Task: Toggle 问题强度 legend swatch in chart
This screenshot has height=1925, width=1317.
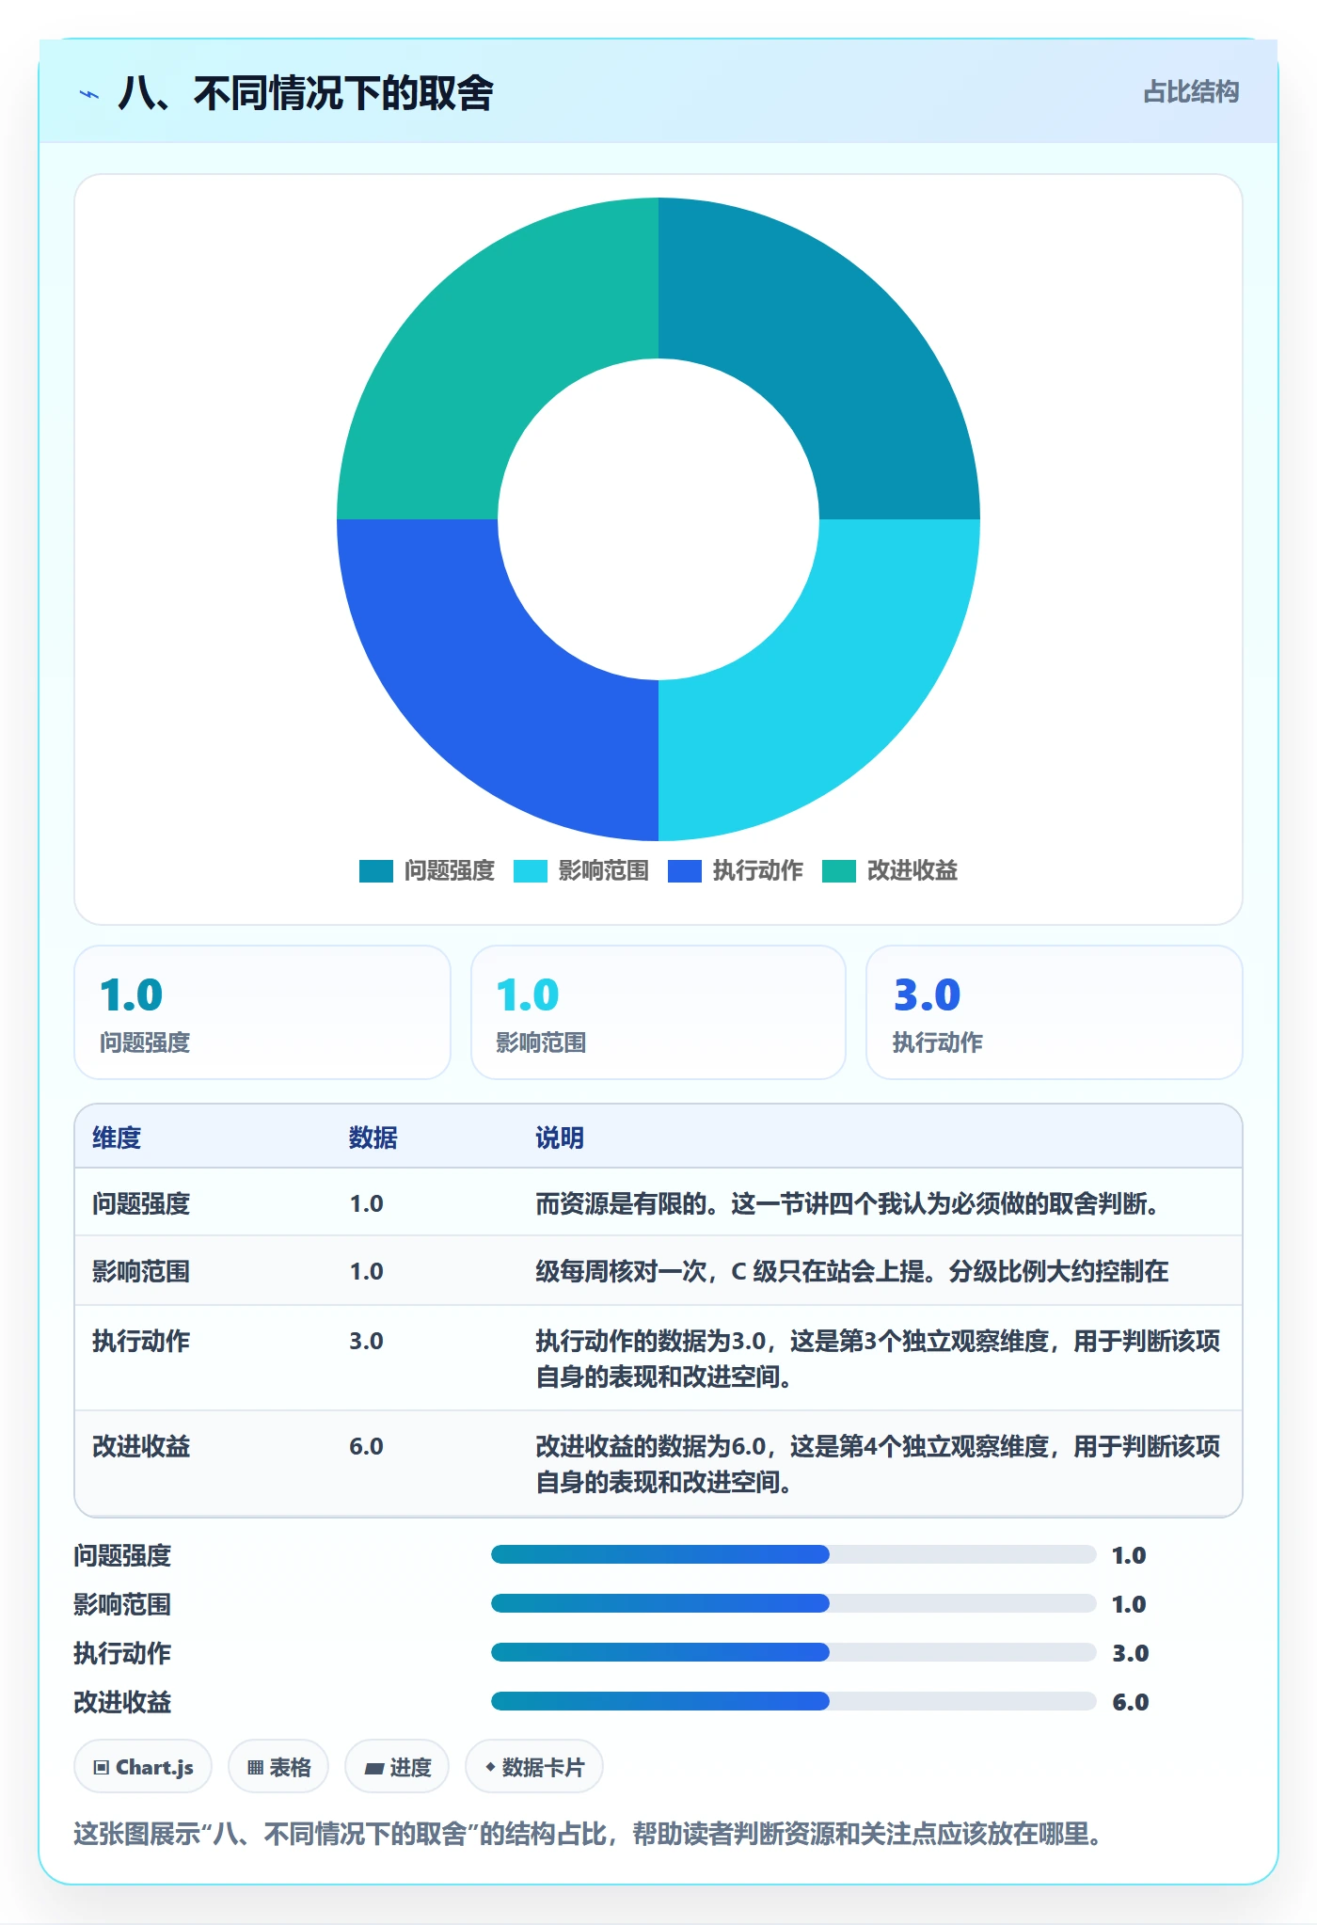Action: [375, 871]
